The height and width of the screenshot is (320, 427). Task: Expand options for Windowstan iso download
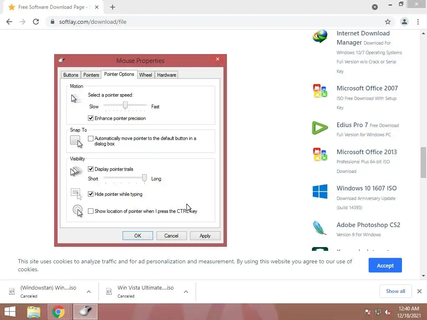[89, 292]
